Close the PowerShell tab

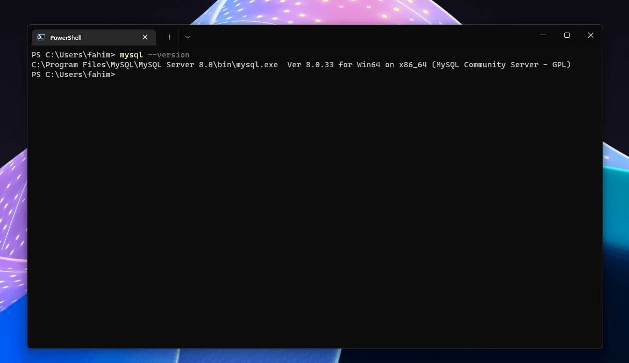145,37
